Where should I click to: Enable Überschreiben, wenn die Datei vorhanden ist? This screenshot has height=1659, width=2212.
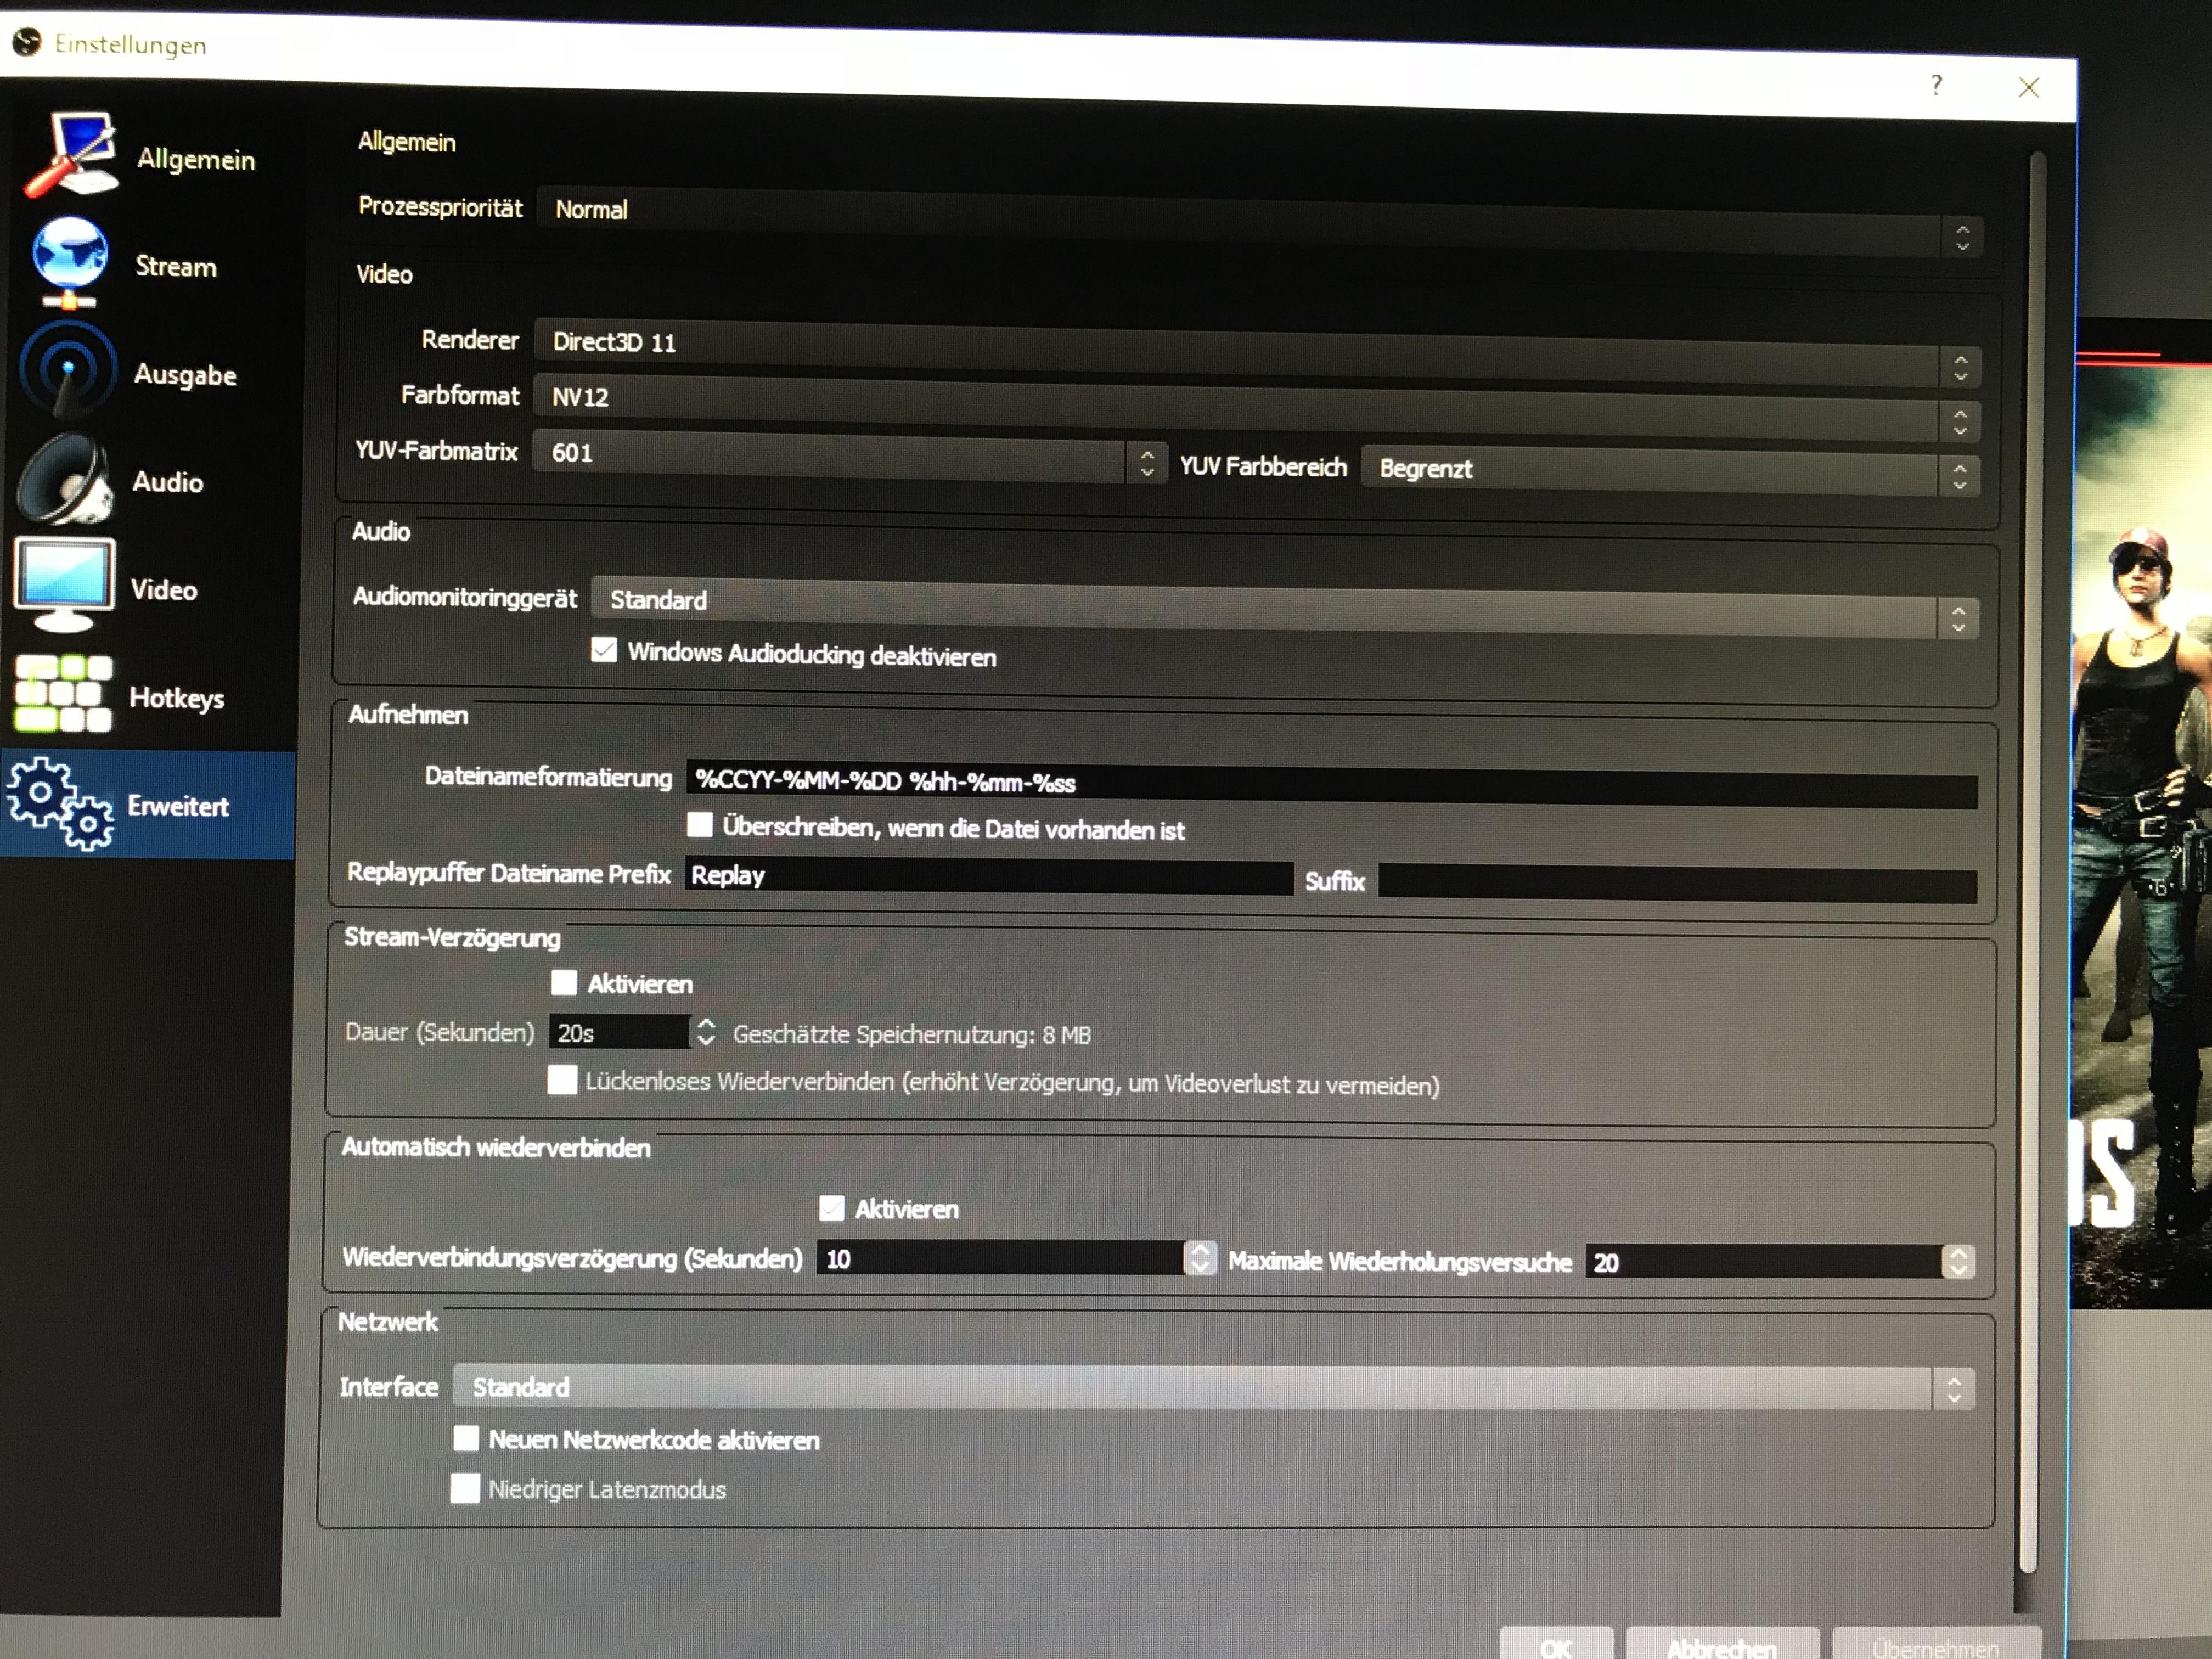click(x=700, y=825)
